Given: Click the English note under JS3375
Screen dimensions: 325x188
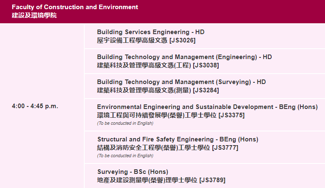Looking at the screenshot, I should point(125,123).
